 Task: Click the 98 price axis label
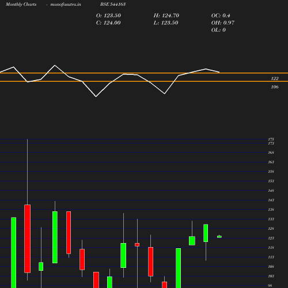coord(270,286)
